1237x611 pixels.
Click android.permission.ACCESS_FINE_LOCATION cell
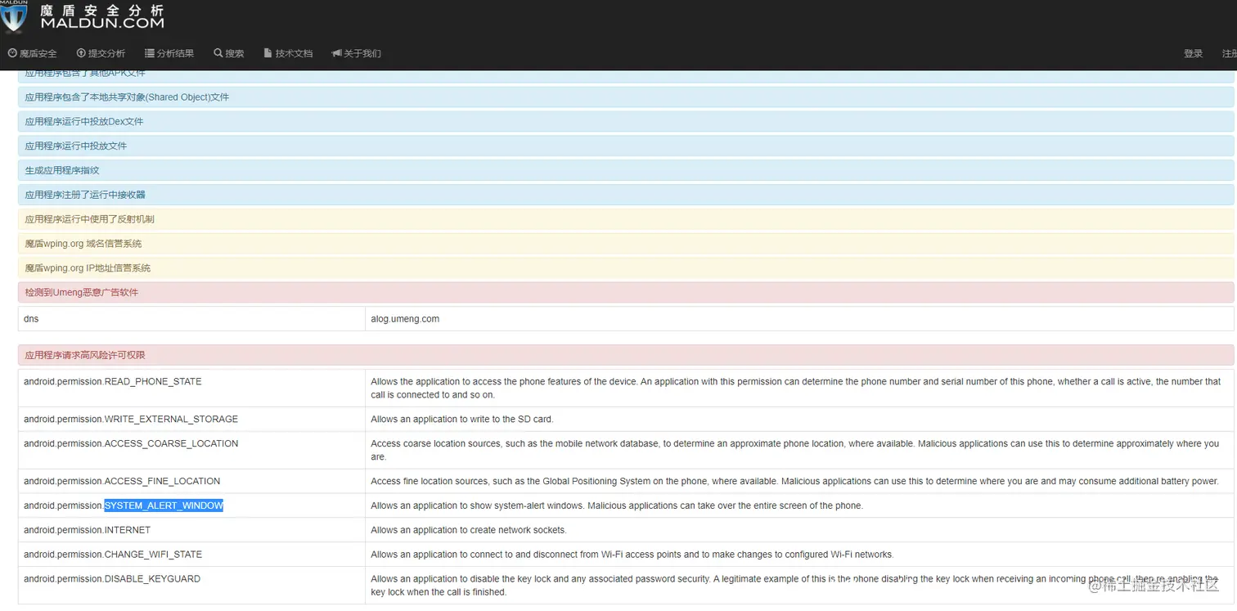coord(191,482)
